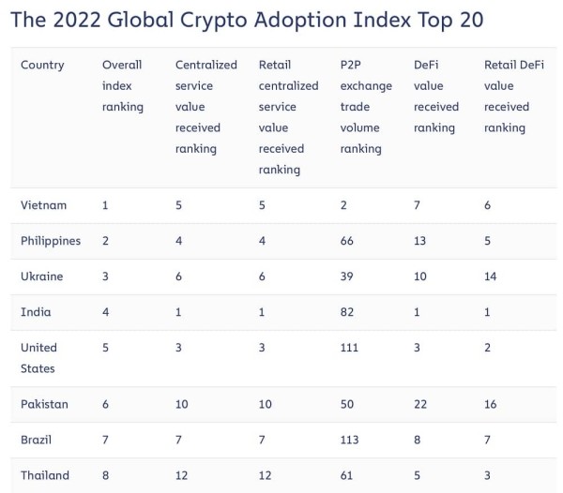Image resolution: width=563 pixels, height=493 pixels.
Task: Select the Country column header
Action: click(42, 65)
